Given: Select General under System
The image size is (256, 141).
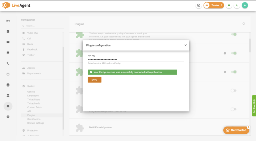Looking at the screenshot, I should point(31,92).
